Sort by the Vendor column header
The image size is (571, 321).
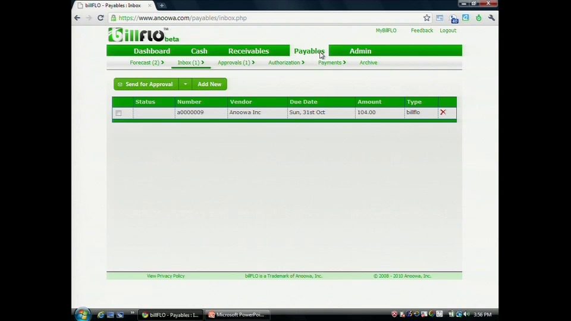coord(241,102)
